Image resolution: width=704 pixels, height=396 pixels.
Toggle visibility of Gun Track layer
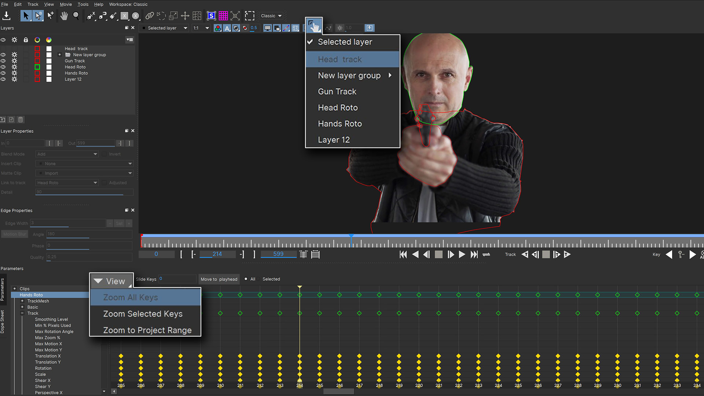(x=4, y=60)
